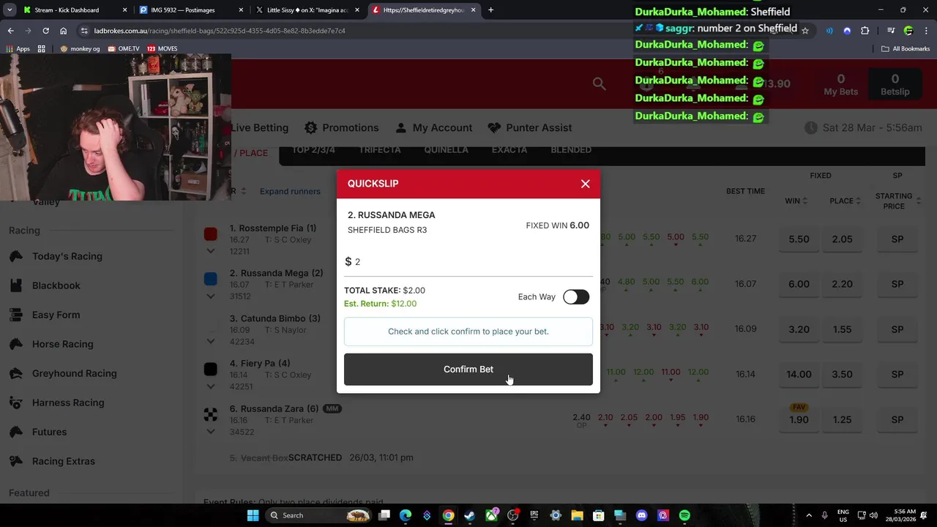The image size is (937, 527).
Task: Click the red rug for Rosstemple Fia
Action: (x=211, y=234)
